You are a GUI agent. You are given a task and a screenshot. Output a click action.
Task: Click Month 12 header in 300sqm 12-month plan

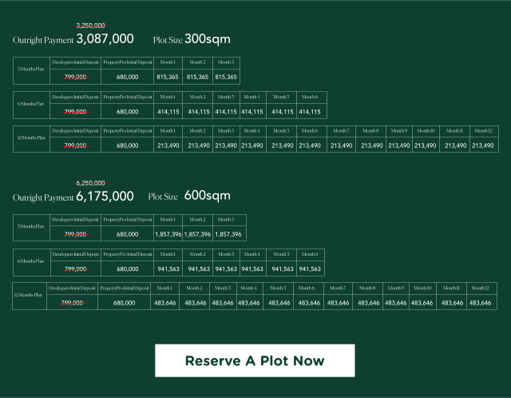[x=482, y=131]
